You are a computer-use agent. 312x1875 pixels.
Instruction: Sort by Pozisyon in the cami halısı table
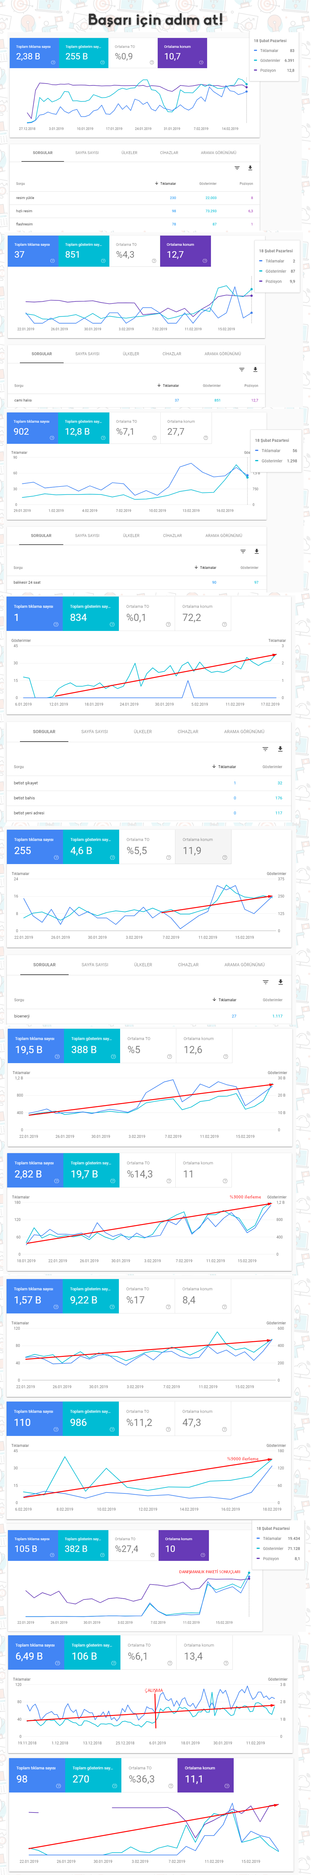click(251, 386)
